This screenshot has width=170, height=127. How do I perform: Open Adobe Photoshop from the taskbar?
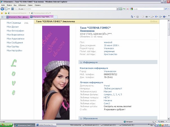pyautogui.click(x=46, y=125)
